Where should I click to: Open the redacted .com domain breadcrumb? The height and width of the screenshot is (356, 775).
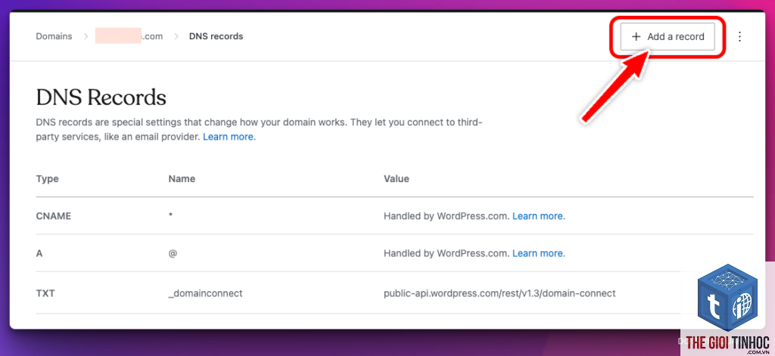pyautogui.click(x=129, y=36)
